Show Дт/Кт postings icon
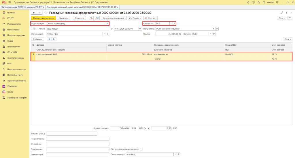The height and width of the screenshot is (158, 295). [x=91, y=18]
